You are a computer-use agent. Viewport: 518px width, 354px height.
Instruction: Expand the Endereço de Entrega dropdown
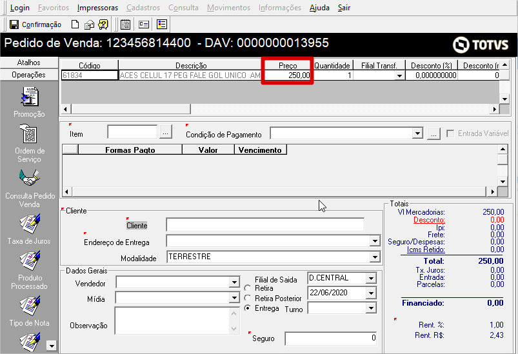pos(375,241)
